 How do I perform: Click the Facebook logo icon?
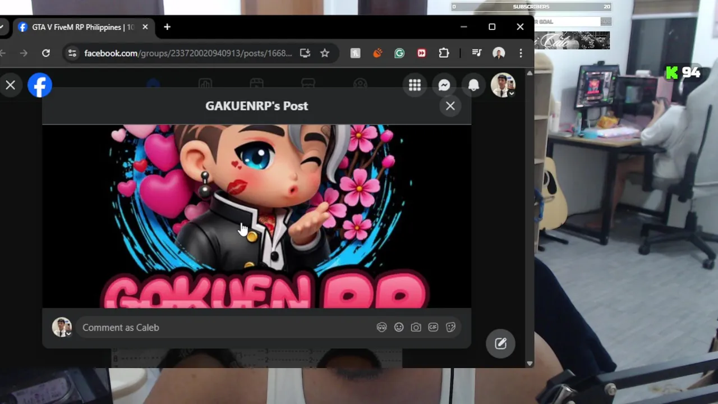click(x=40, y=85)
